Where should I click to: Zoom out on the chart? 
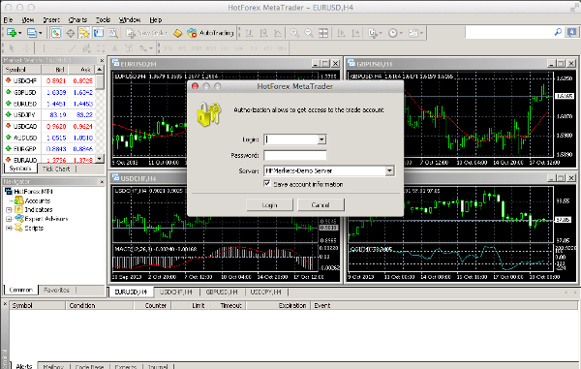coord(309,33)
